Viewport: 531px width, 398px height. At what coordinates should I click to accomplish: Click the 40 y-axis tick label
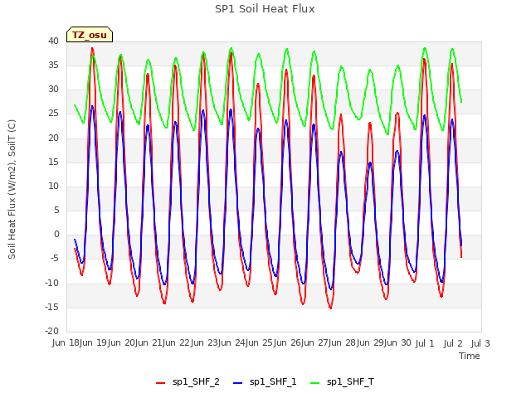point(53,41)
